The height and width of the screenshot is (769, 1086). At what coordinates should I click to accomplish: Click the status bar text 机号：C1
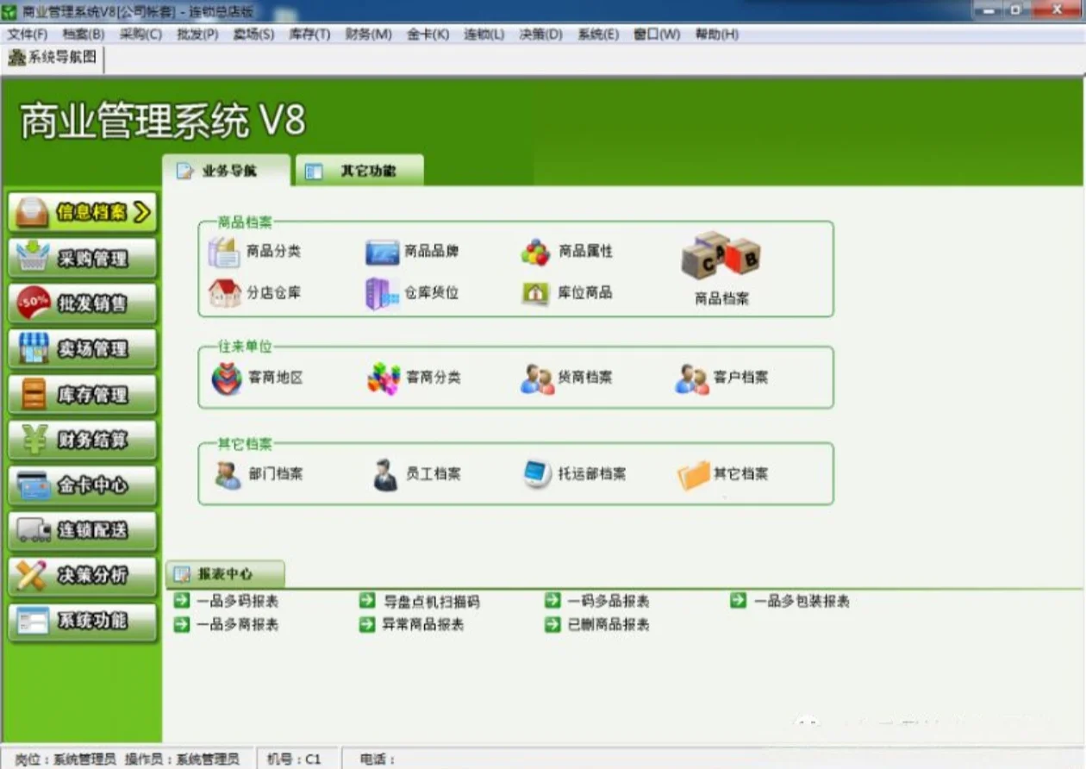pyautogui.click(x=294, y=760)
